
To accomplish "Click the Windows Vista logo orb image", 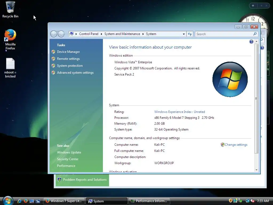I will [230, 79].
